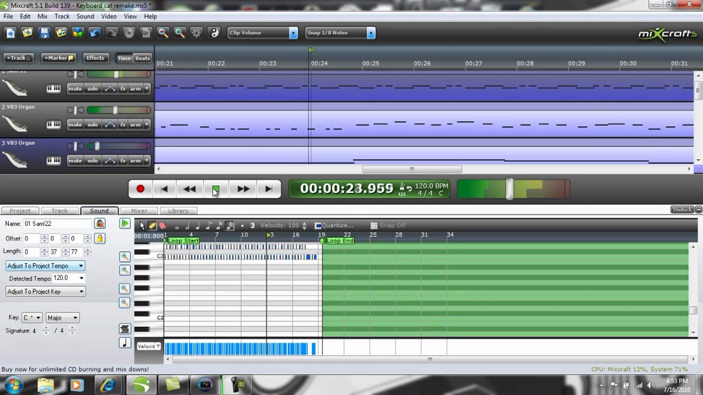
Task: Open preferences with the gear icon
Action: coord(197,33)
